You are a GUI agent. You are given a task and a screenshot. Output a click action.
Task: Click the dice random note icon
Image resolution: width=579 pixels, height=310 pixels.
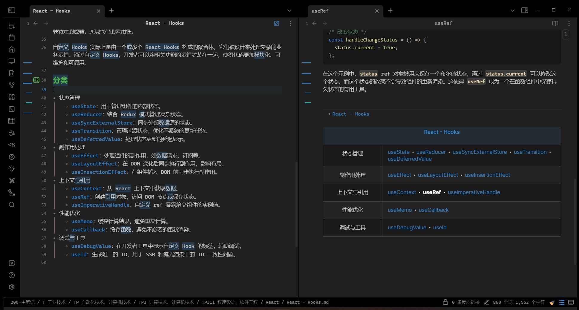(12, 109)
